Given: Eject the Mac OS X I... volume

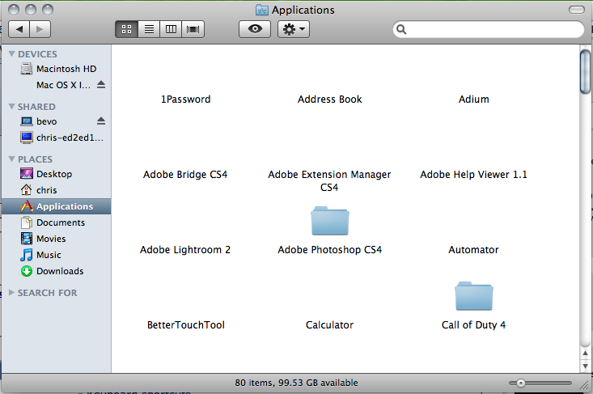Looking at the screenshot, I should pos(101,84).
